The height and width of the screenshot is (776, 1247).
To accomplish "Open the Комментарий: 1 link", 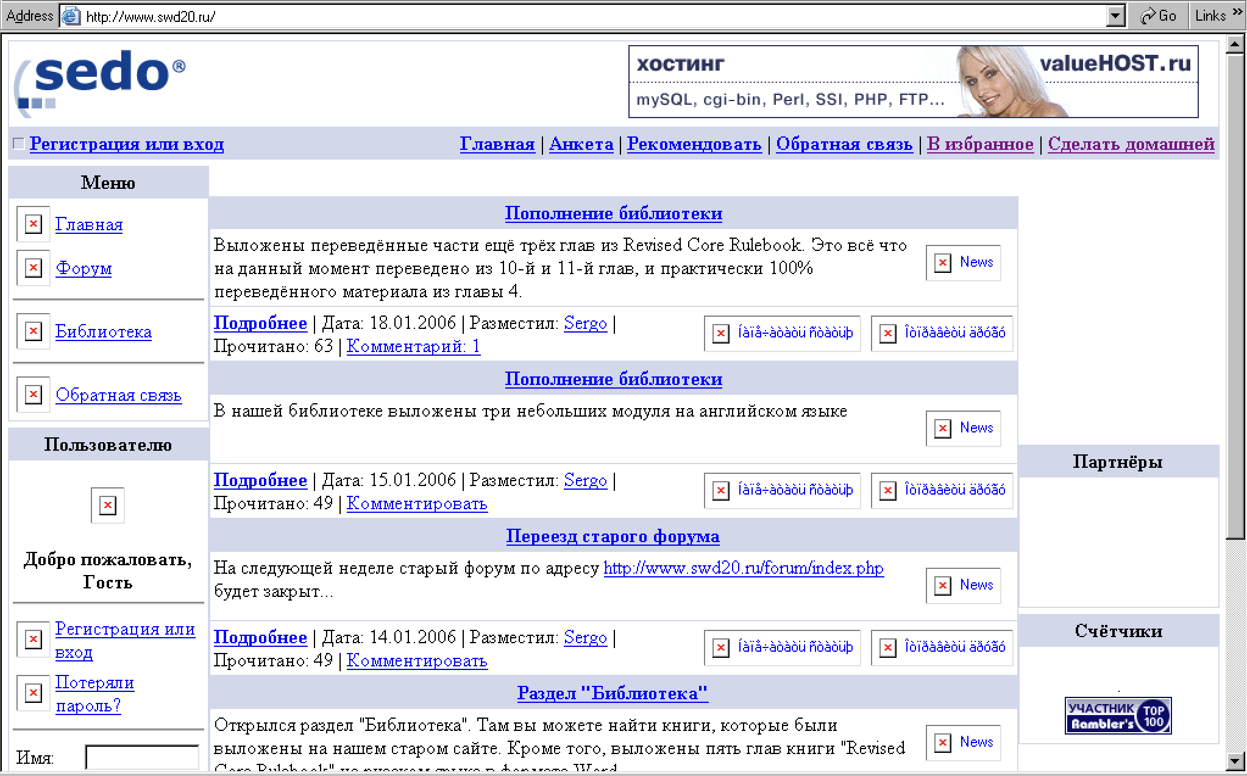I will pyautogui.click(x=413, y=346).
